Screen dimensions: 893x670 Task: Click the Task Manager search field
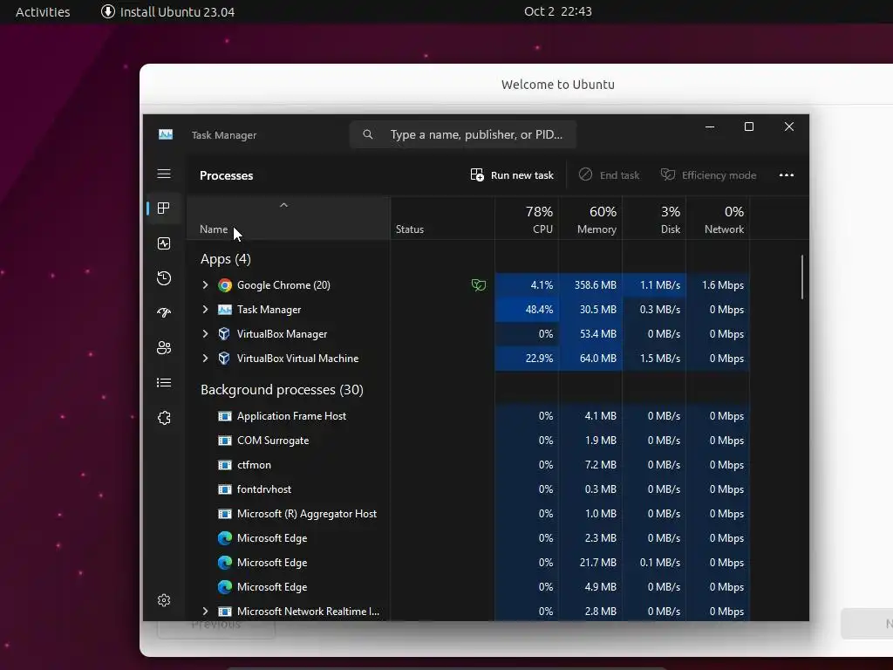click(x=463, y=134)
